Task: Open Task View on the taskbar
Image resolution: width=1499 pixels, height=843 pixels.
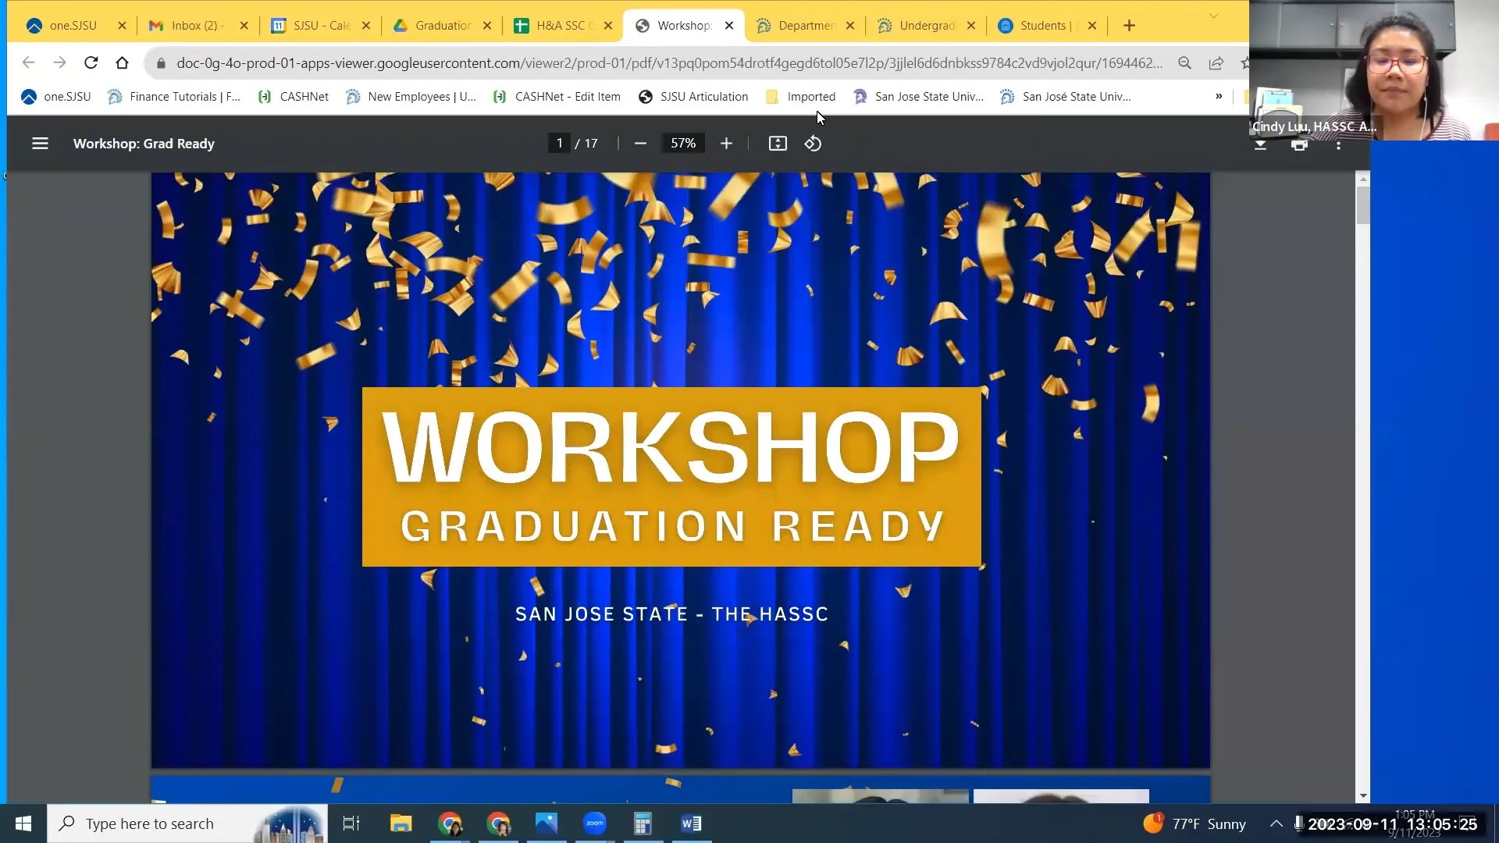Action: coord(351,823)
